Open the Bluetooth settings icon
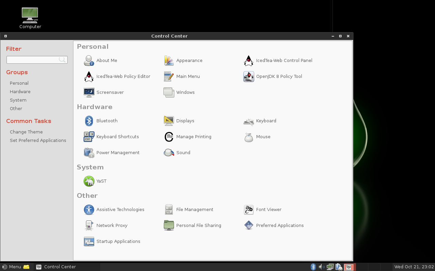 point(89,121)
